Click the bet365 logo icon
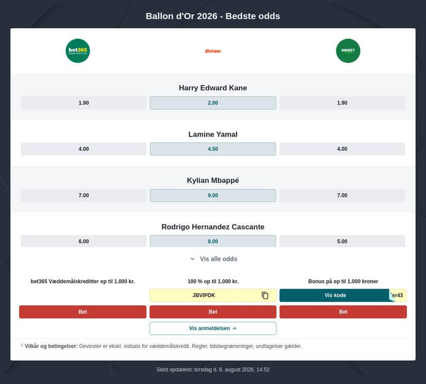This screenshot has height=384, width=426. click(x=78, y=51)
